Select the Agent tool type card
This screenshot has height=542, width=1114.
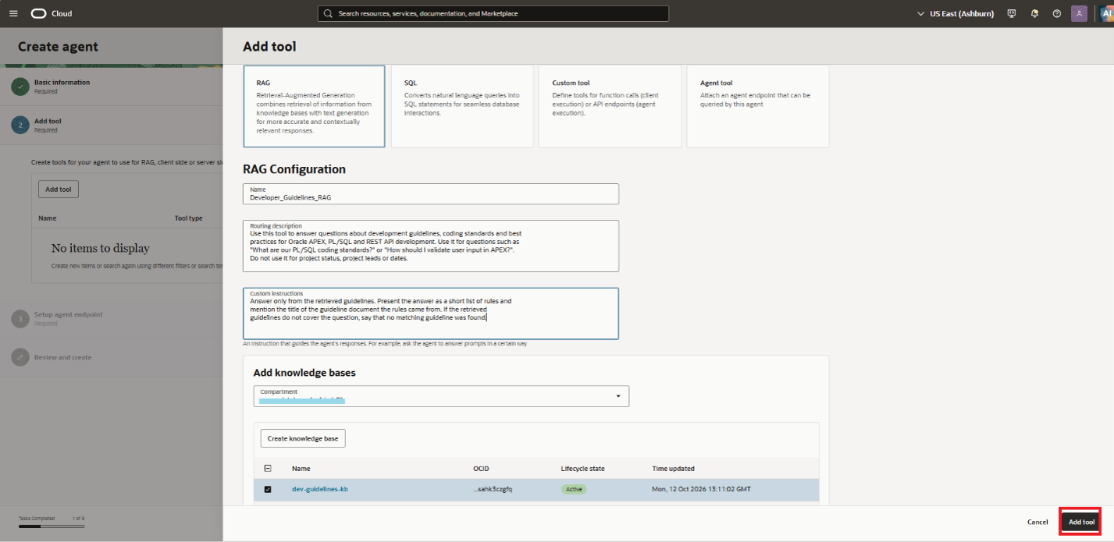pos(757,106)
